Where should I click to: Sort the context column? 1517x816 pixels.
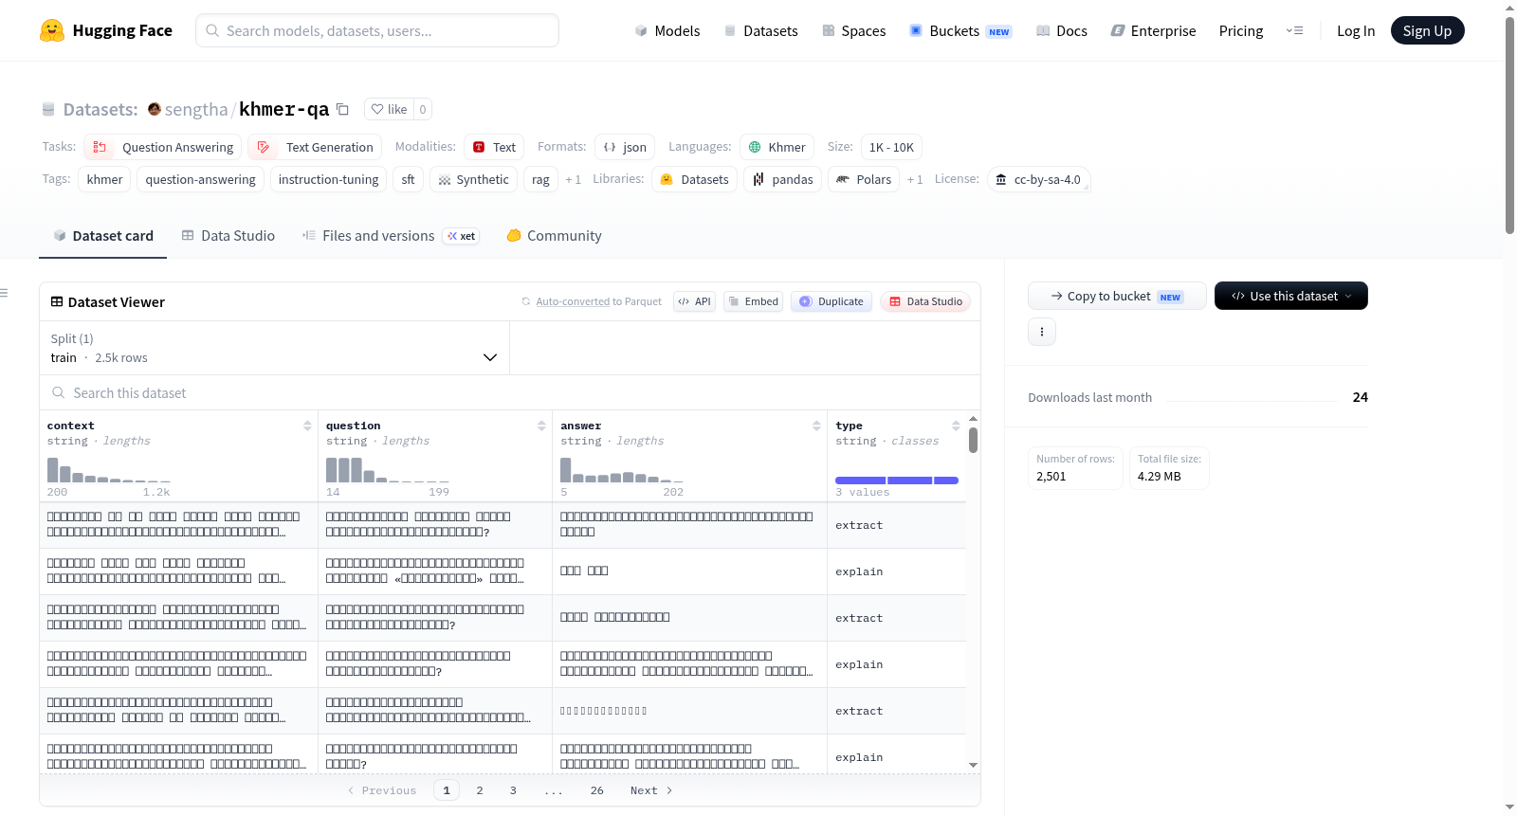(307, 426)
